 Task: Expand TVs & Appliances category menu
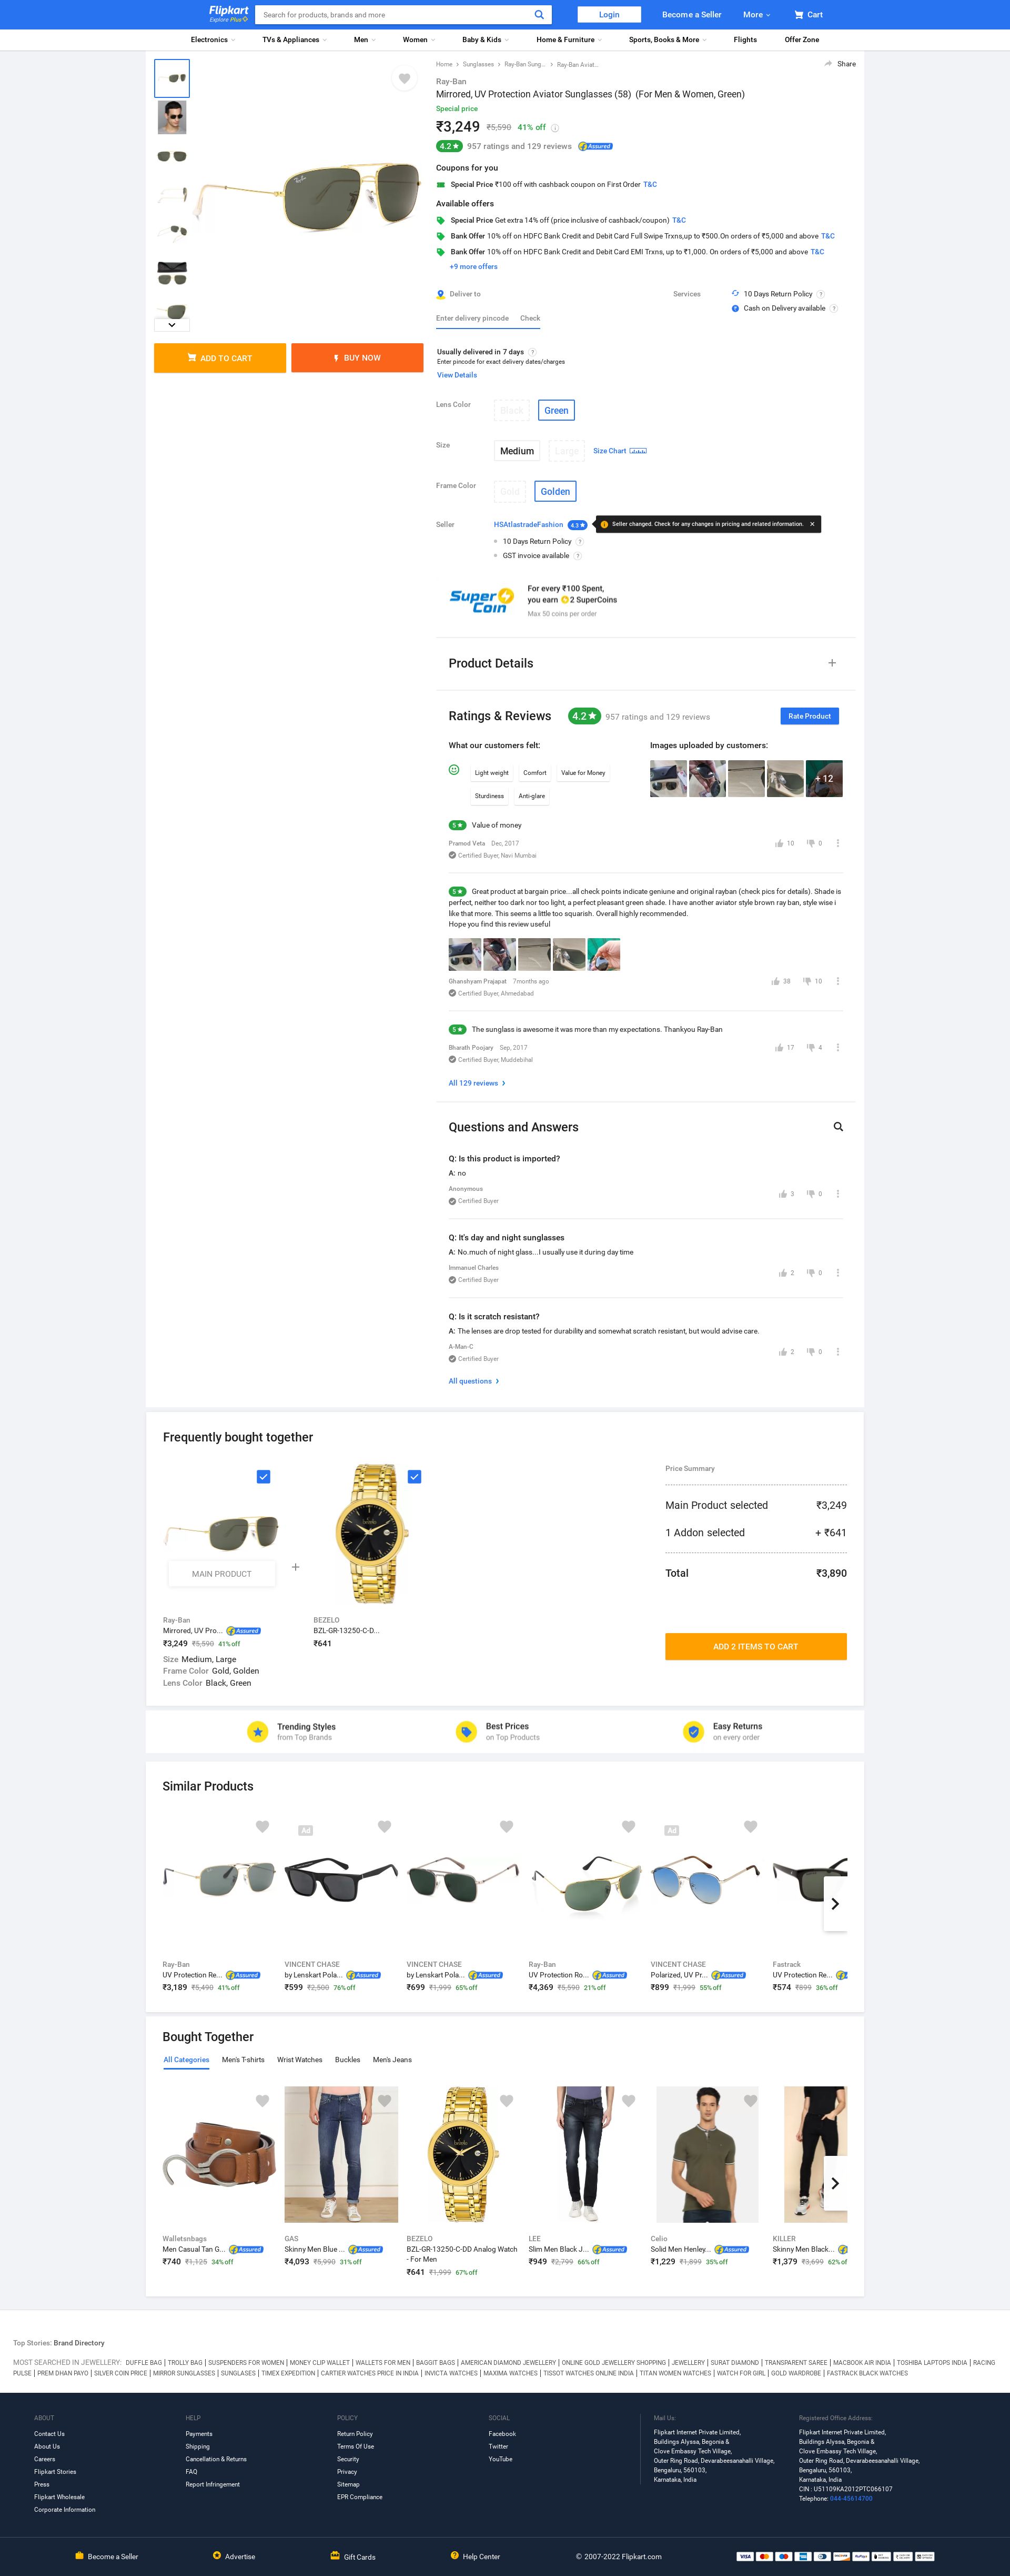[x=295, y=40]
